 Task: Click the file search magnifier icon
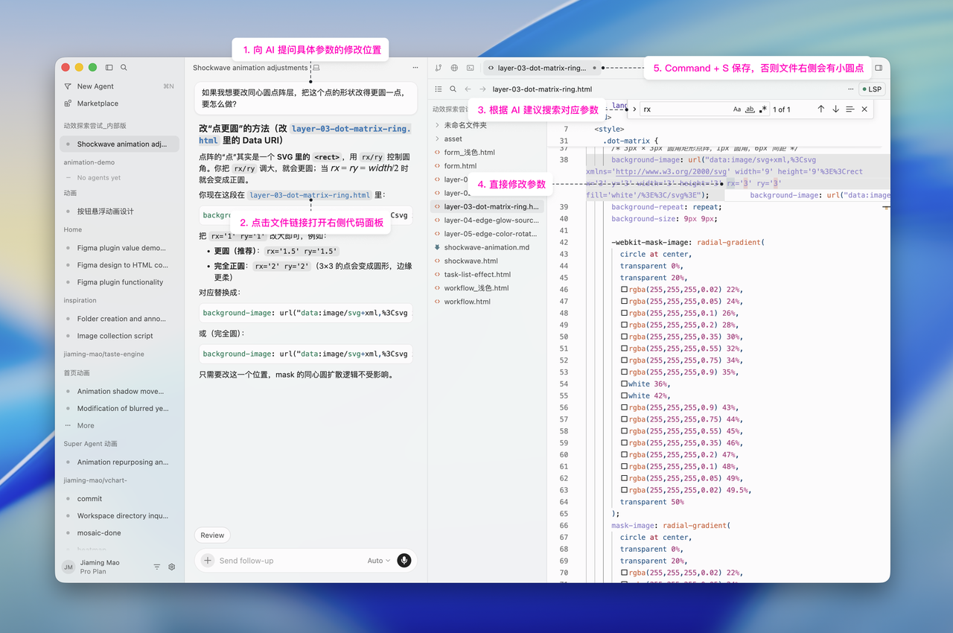[x=453, y=89]
